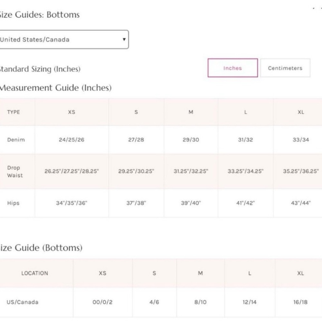Select the 29/30 denim size cell
Image resolution: width=322 pixels, height=322 pixels.
(x=191, y=140)
